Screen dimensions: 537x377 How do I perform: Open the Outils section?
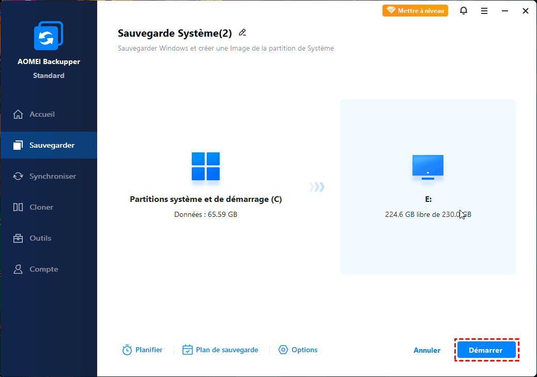(x=49, y=238)
